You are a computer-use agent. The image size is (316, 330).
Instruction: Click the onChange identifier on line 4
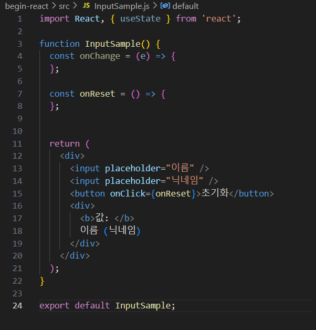click(100, 56)
